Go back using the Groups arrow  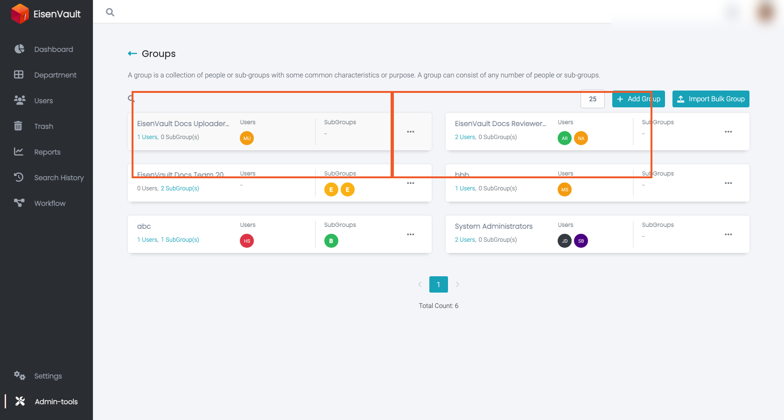click(x=133, y=54)
